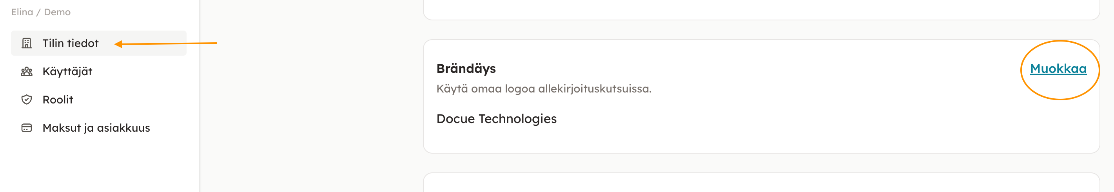The width and height of the screenshot is (1114, 192).
Task: Open the Tilin tiedot sidebar item
Action: coord(71,43)
